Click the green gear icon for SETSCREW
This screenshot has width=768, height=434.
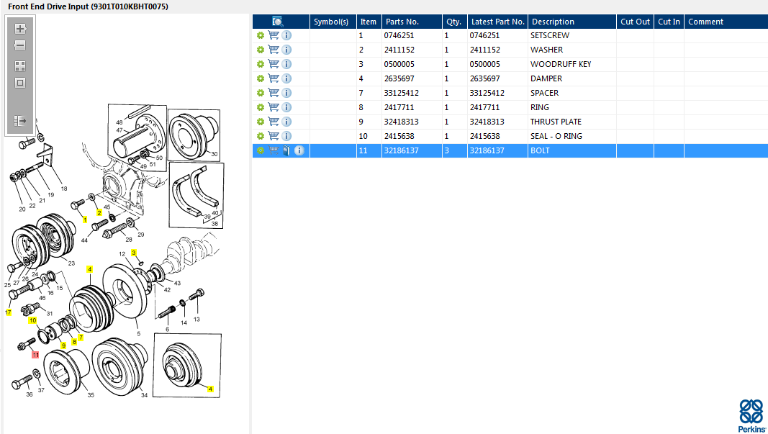[261, 35]
